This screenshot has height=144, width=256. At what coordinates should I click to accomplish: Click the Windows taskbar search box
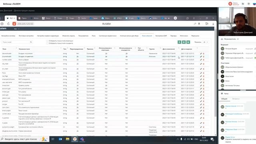click(x=24, y=139)
